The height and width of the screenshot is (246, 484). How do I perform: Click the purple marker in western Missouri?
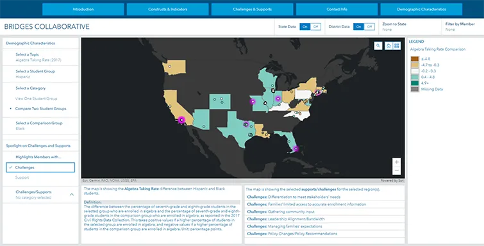(253, 101)
